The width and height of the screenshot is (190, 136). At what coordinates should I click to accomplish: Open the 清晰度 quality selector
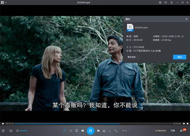(124, 131)
